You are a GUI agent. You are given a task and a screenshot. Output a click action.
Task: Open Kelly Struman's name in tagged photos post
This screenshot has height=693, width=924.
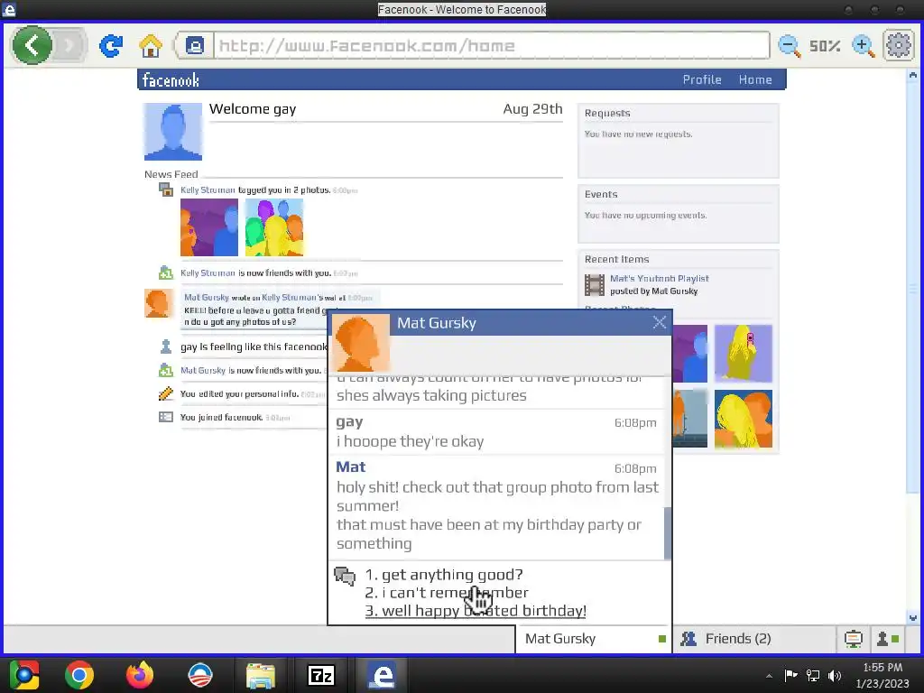(208, 189)
